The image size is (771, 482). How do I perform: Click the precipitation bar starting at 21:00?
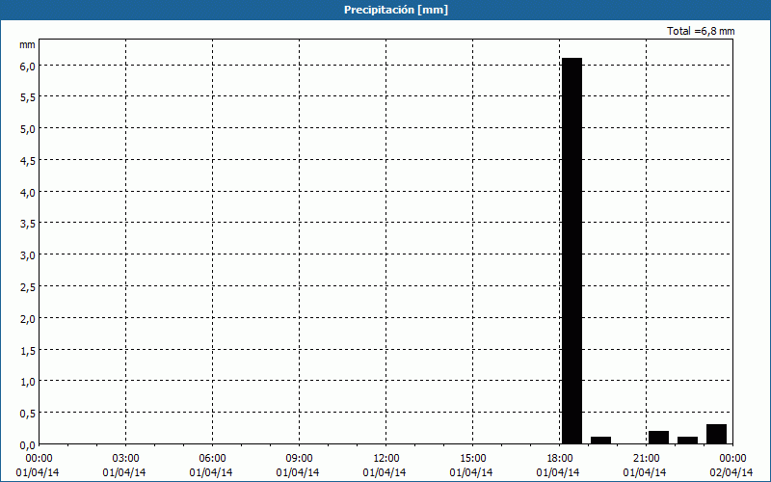point(658,438)
